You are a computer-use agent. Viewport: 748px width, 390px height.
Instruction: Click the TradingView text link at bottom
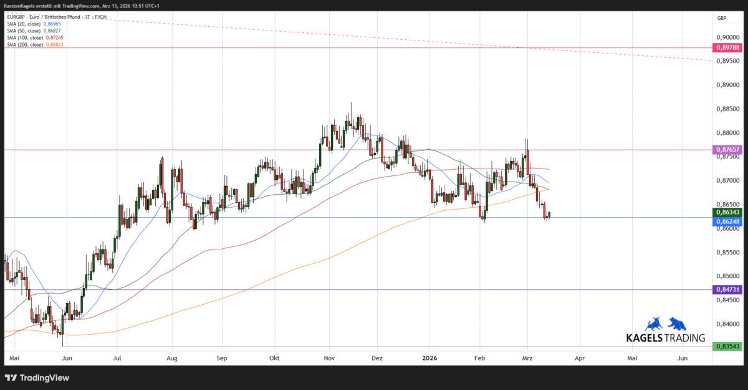point(44,378)
